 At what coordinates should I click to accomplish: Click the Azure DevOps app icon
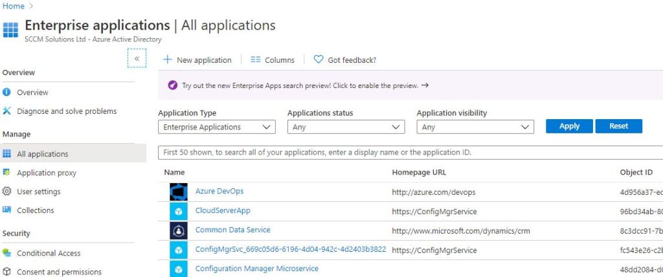click(x=178, y=192)
